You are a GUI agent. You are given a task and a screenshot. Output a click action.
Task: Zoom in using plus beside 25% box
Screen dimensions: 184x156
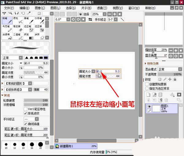pyautogui.click(x=114, y=14)
